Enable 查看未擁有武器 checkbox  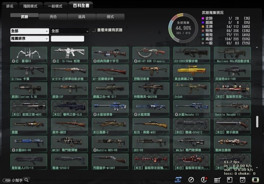coord(94,30)
